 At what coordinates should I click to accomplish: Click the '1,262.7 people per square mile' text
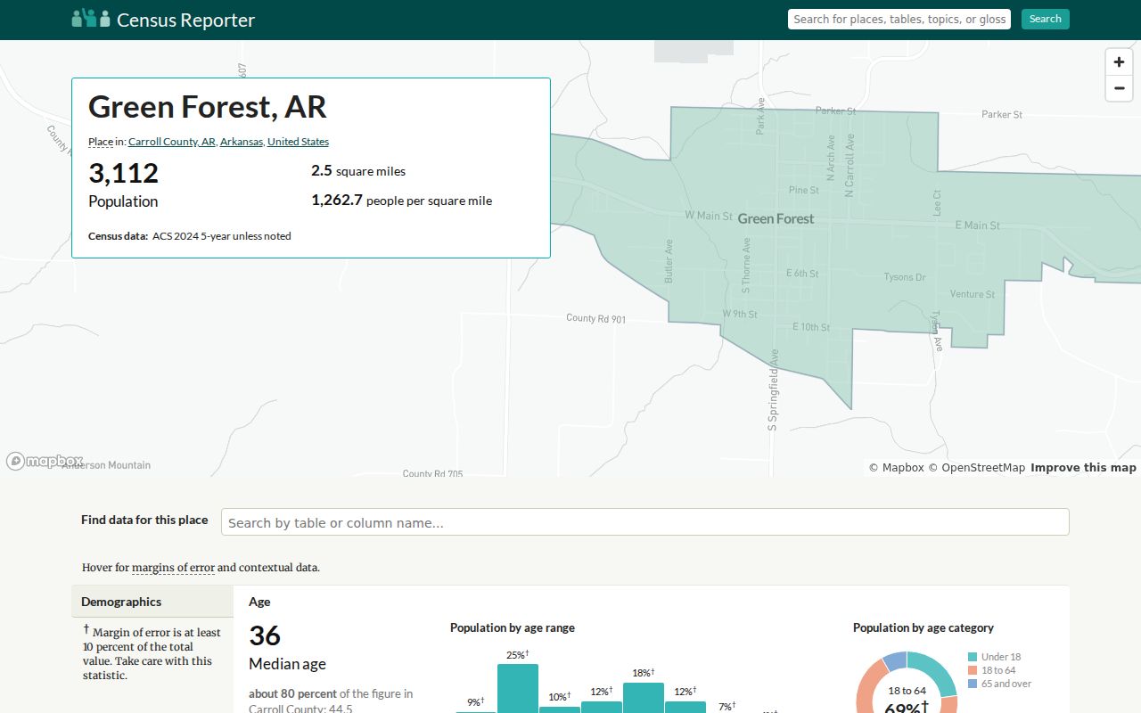[401, 201]
